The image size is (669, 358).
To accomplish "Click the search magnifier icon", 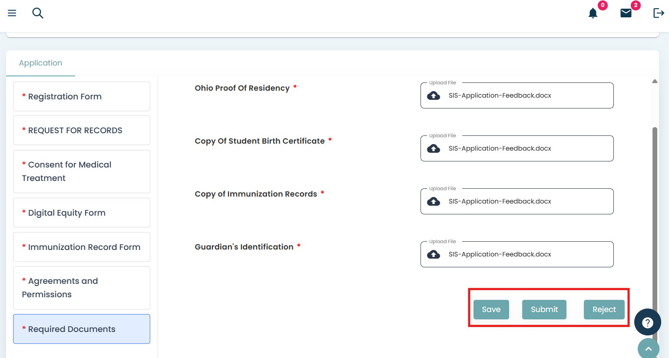I will pyautogui.click(x=38, y=13).
